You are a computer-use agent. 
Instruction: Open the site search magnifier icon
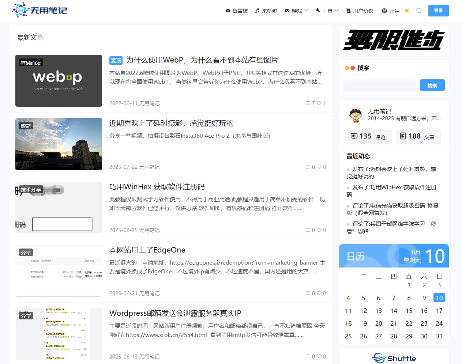coord(418,11)
